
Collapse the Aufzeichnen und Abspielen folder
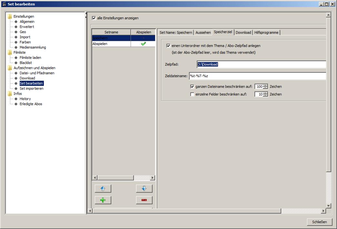click(10, 68)
